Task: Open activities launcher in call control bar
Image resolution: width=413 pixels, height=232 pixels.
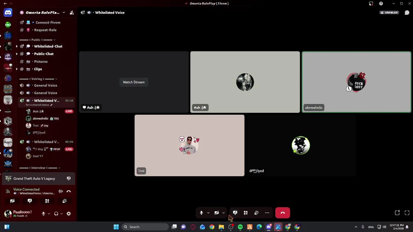Action: click(246, 213)
